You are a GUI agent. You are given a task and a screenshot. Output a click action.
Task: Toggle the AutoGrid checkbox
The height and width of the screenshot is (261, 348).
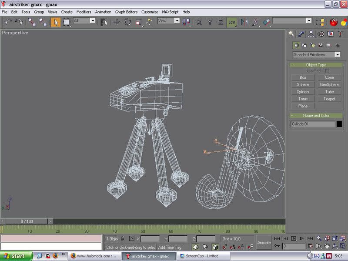[x=327, y=71]
